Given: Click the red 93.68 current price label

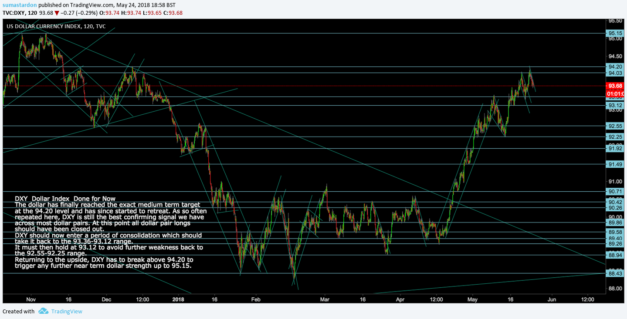Looking at the screenshot, I should pos(615,86).
